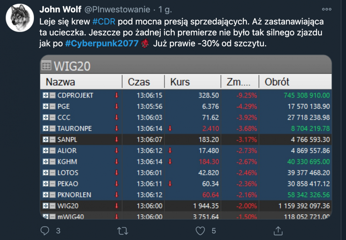The image size is (346, 240).
Task: Sort by the Kurs column header
Action: click(x=180, y=82)
